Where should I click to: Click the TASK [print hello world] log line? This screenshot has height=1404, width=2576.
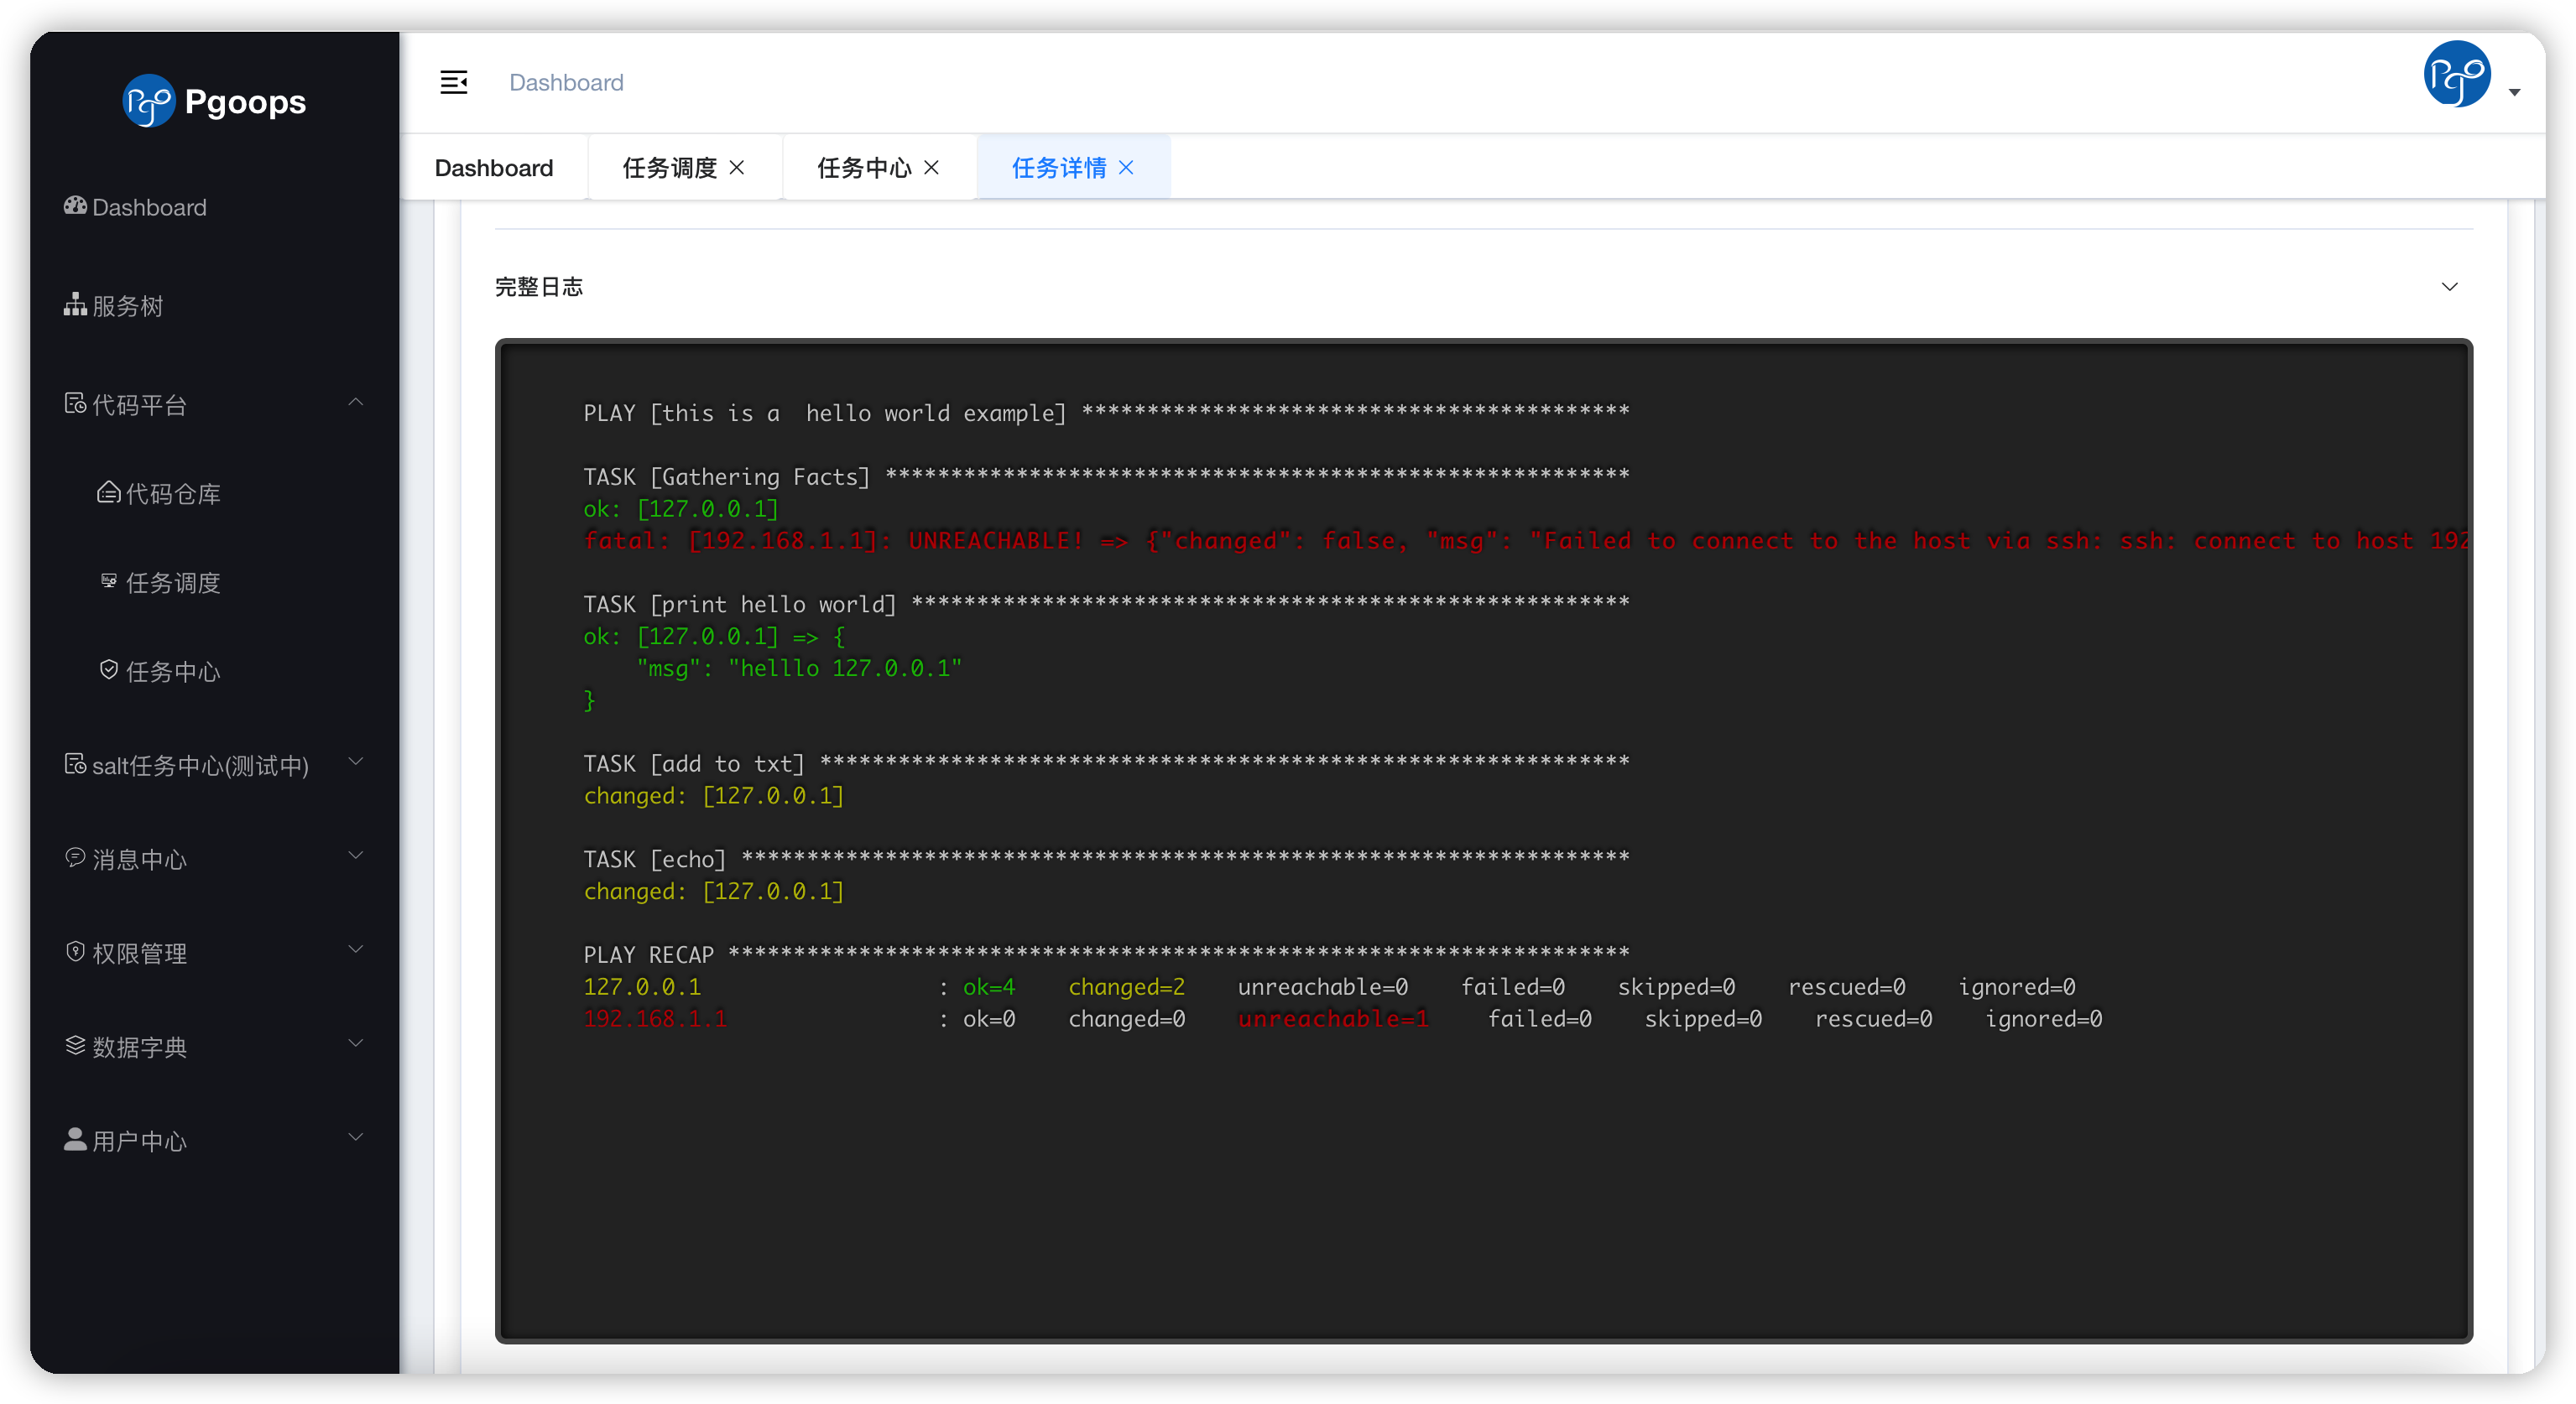click(1106, 604)
